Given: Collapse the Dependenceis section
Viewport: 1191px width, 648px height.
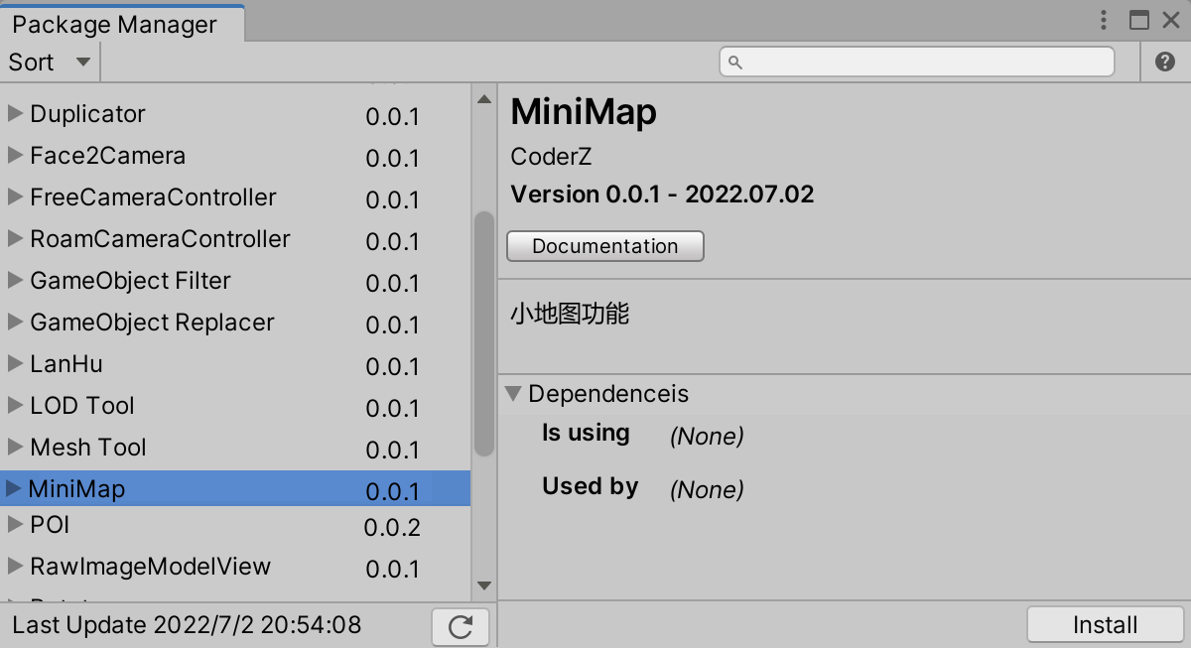Looking at the screenshot, I should coord(513,394).
